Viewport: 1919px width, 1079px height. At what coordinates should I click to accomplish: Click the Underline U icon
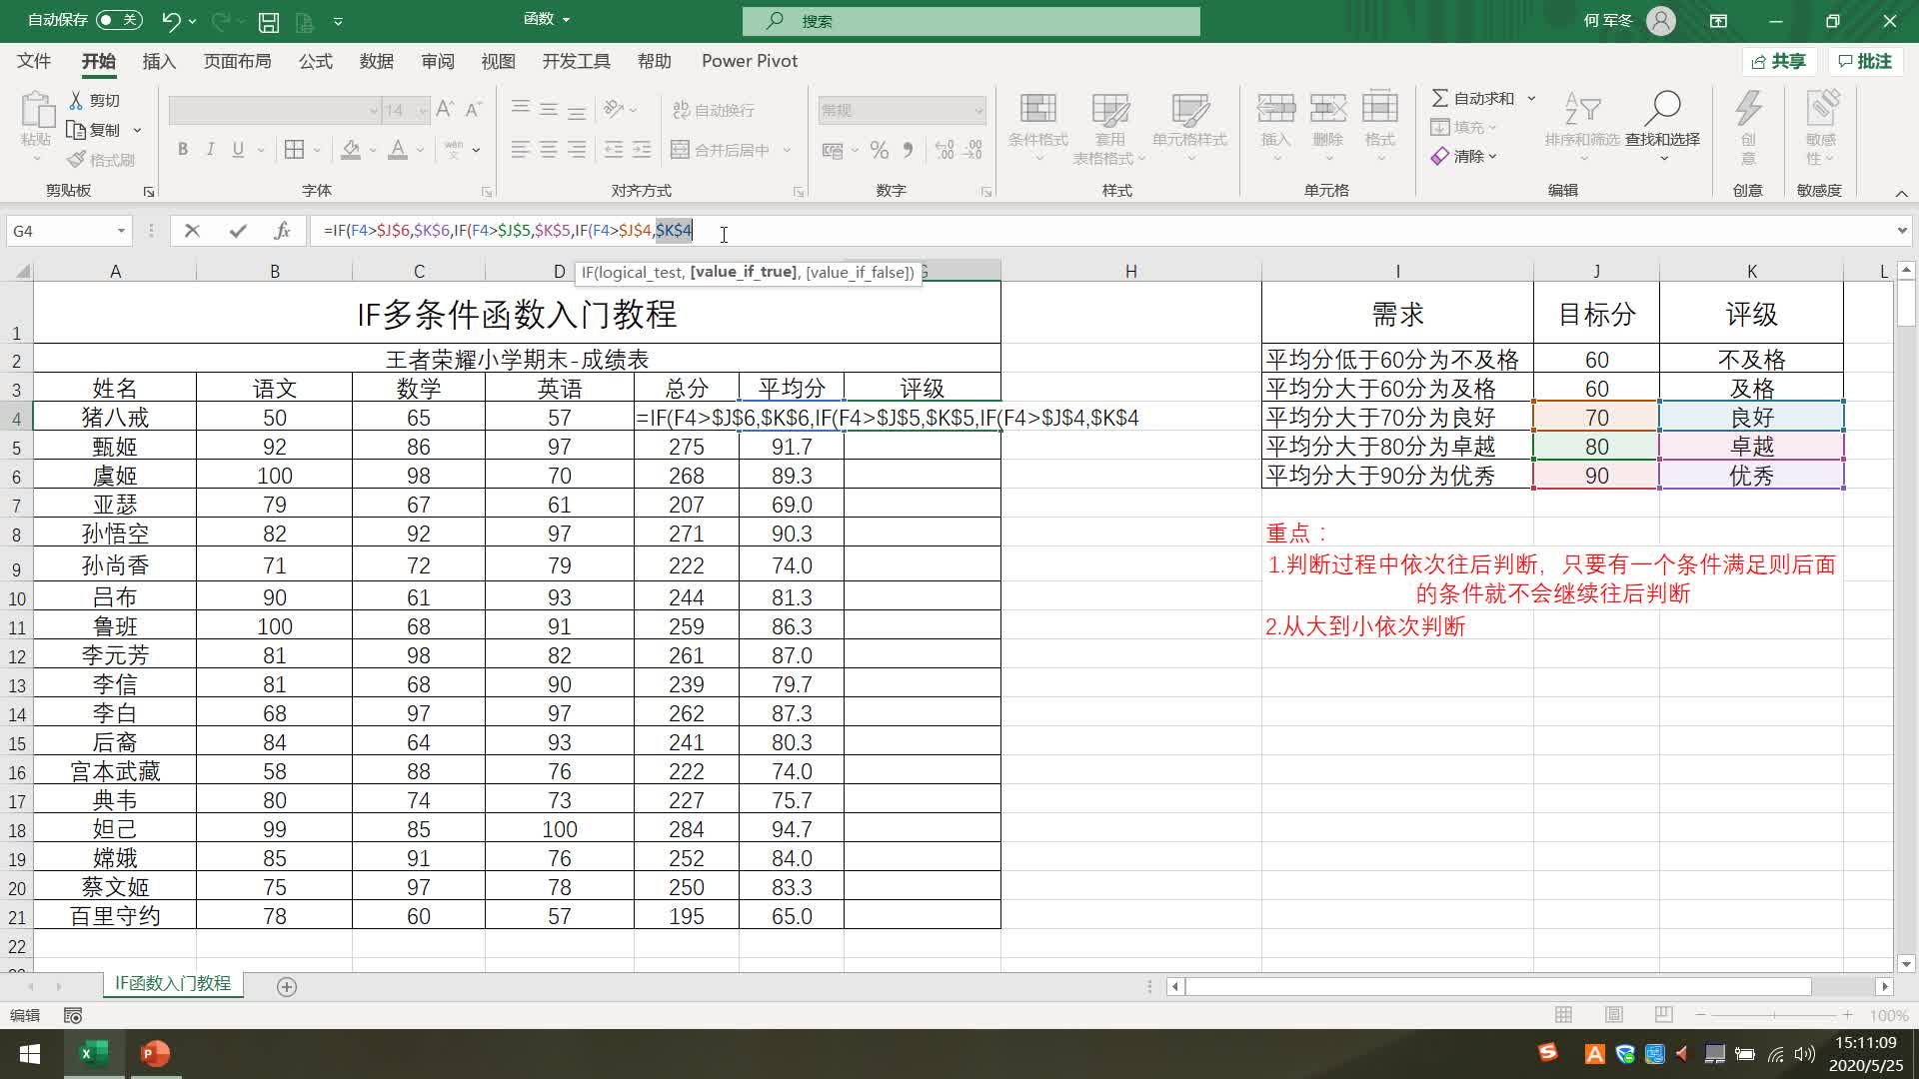click(238, 150)
